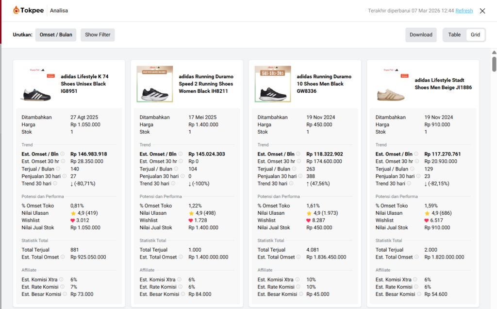Close the Analisa panel
The image size is (497, 309).
click(x=482, y=11)
